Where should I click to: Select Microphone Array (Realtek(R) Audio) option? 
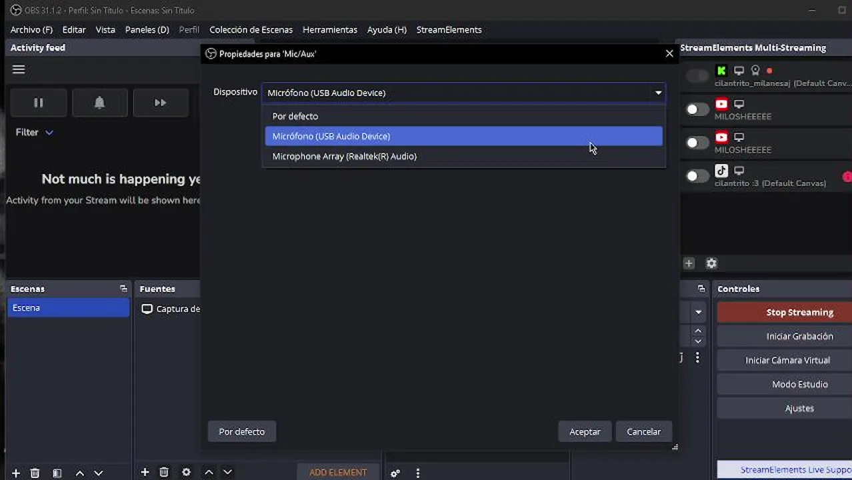pyautogui.click(x=464, y=156)
